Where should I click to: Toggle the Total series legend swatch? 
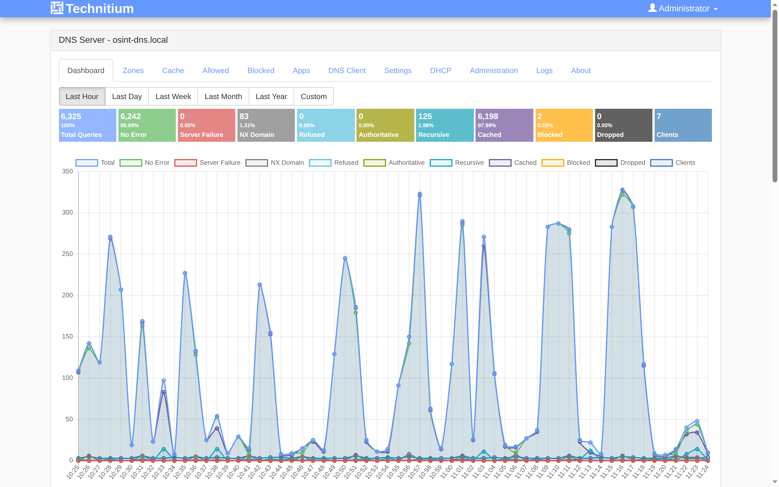(x=87, y=163)
